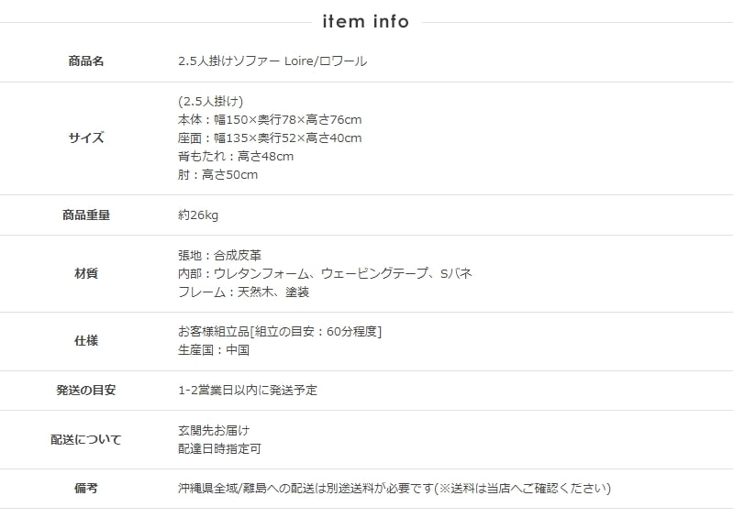Click the 1-2営業日以内に発送予定 text
The width and height of the screenshot is (734, 529).
click(248, 390)
